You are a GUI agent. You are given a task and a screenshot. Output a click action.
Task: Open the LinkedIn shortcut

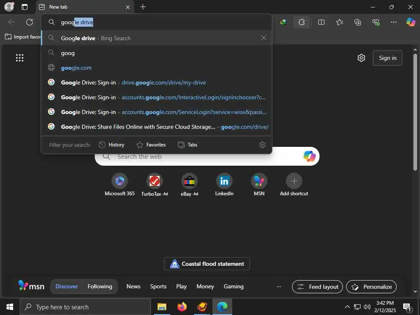(x=224, y=185)
